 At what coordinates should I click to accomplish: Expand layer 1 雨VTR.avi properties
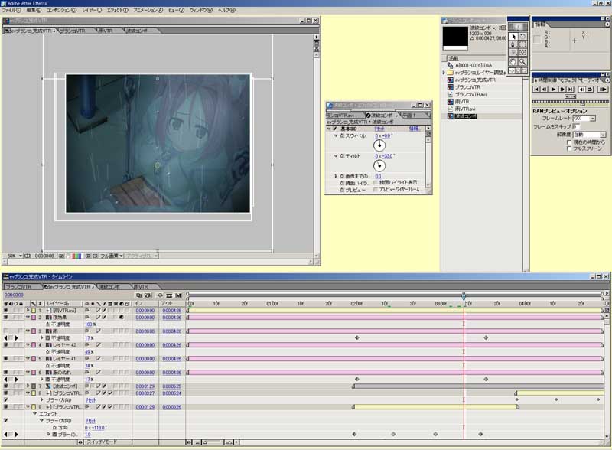(28, 311)
